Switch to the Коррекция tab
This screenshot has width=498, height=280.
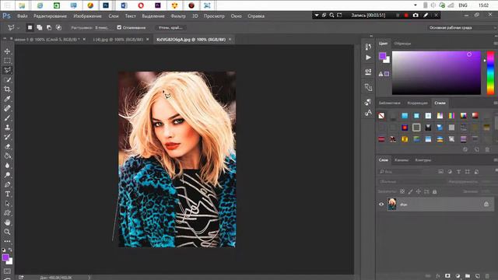417,103
